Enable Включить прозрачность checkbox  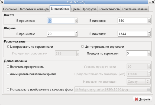pos(8,66)
